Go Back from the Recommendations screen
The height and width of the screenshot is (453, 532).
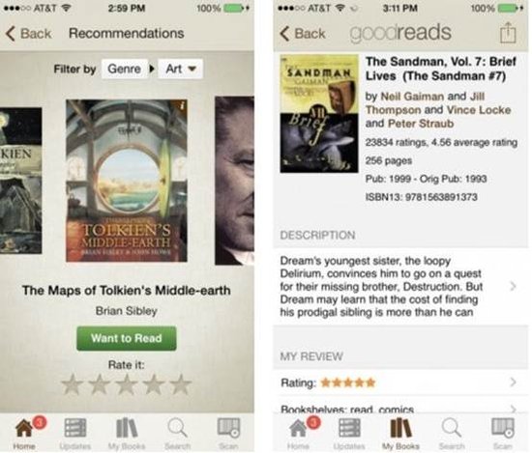28,34
